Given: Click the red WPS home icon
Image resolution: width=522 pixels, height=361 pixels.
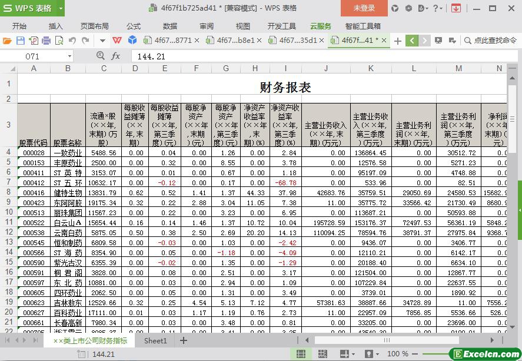Looking at the screenshot, I should [x=117, y=41].
